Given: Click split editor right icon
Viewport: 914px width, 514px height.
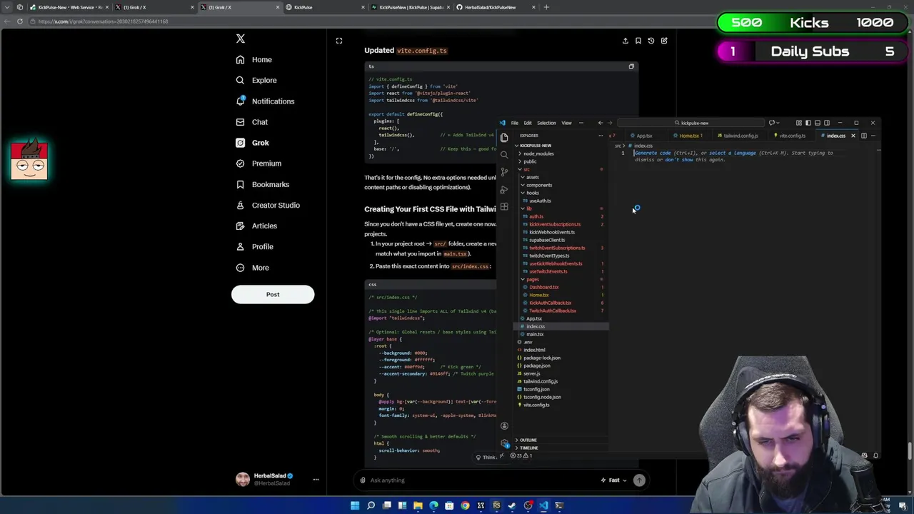Looking at the screenshot, I should pyautogui.click(x=863, y=136).
